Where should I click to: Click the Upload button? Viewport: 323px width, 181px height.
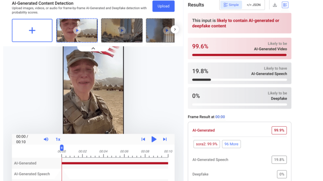point(163,6)
